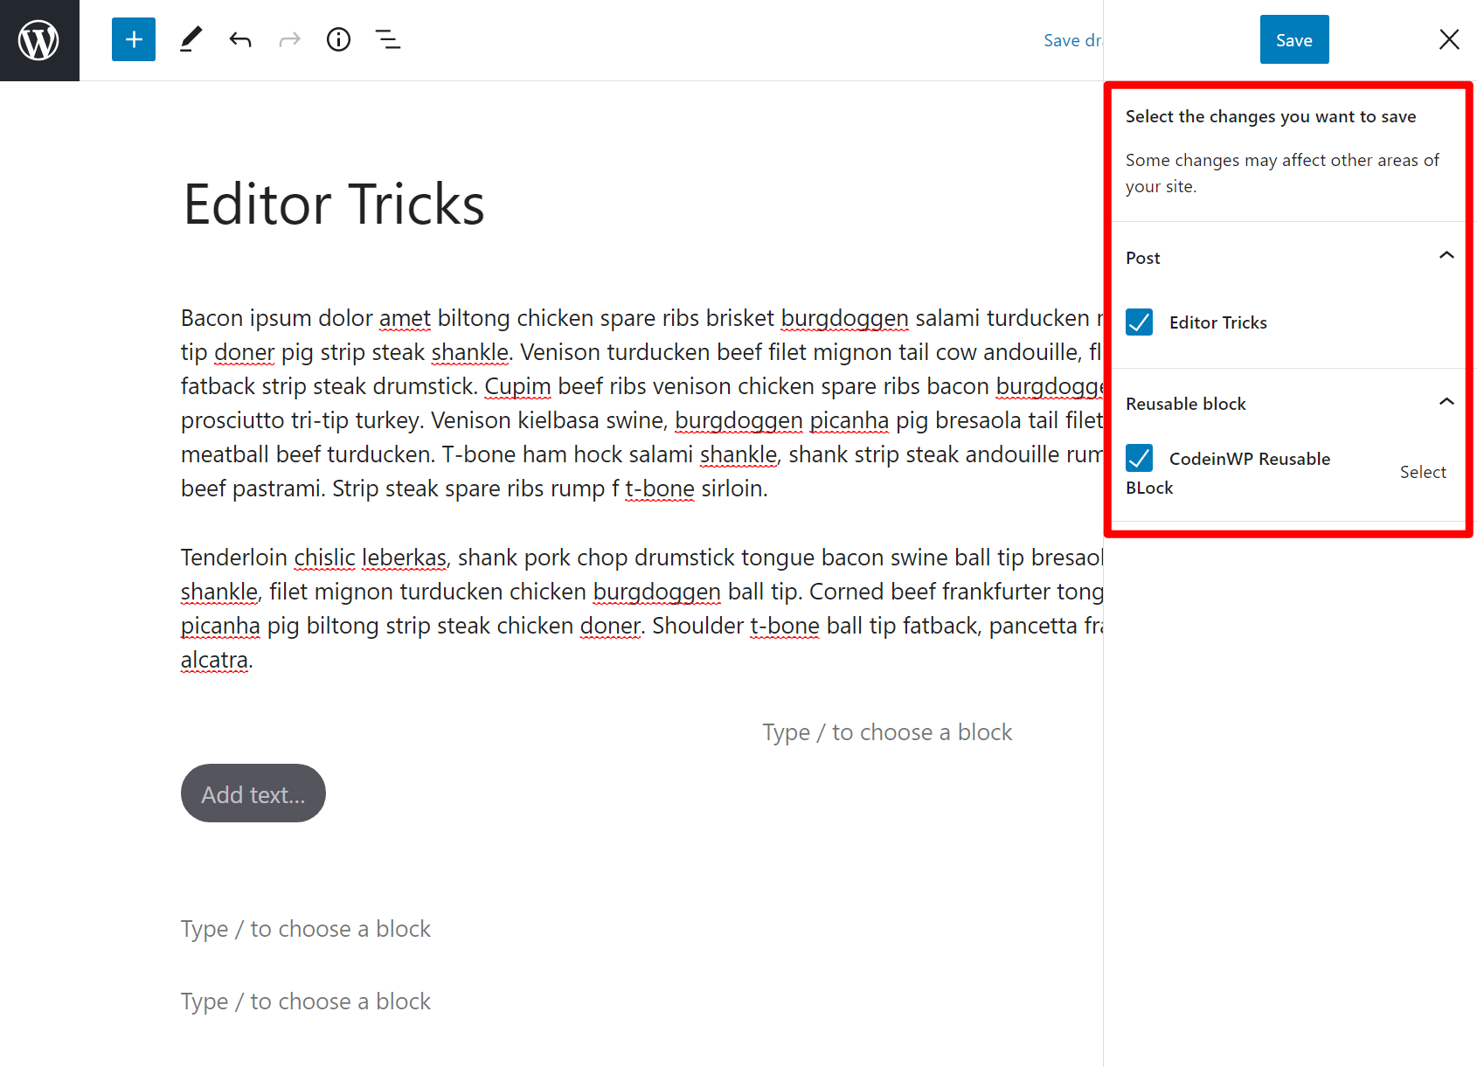Undo the last change
The image size is (1477, 1067).
239,39
